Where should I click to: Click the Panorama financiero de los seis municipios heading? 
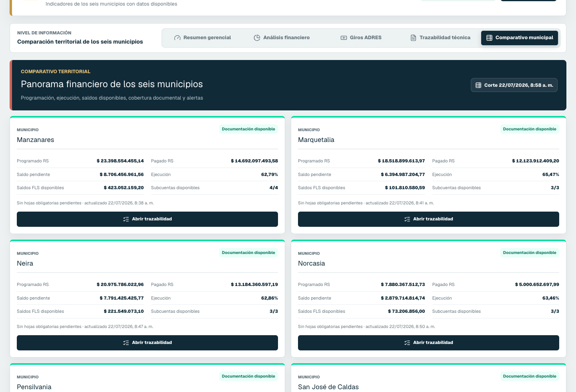[112, 84]
